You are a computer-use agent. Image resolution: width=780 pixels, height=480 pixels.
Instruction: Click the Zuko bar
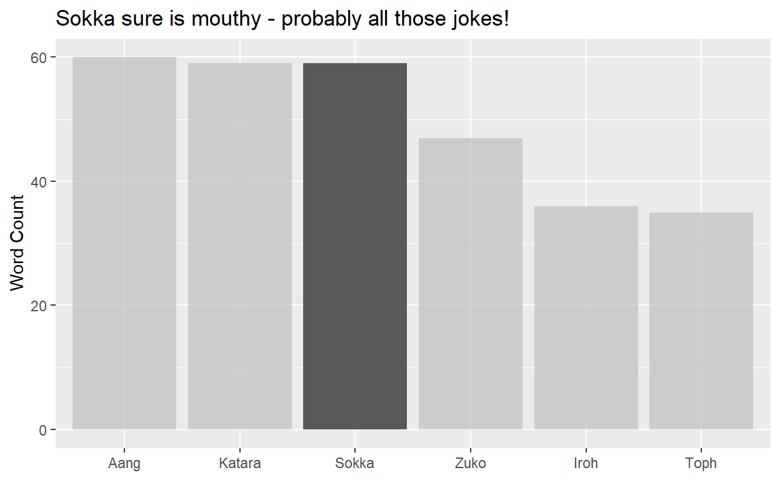471,284
